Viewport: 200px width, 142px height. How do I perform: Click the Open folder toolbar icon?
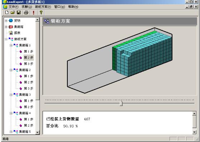tap(13, 12)
